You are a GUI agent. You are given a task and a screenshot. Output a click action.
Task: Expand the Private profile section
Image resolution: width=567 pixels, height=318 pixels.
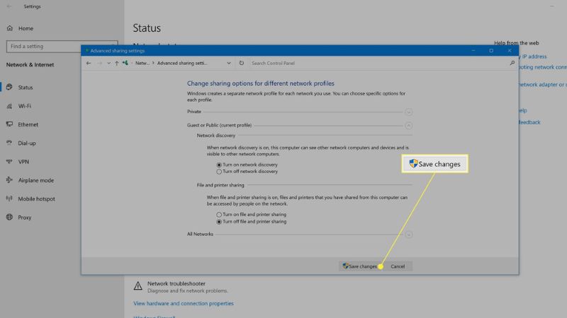point(408,112)
